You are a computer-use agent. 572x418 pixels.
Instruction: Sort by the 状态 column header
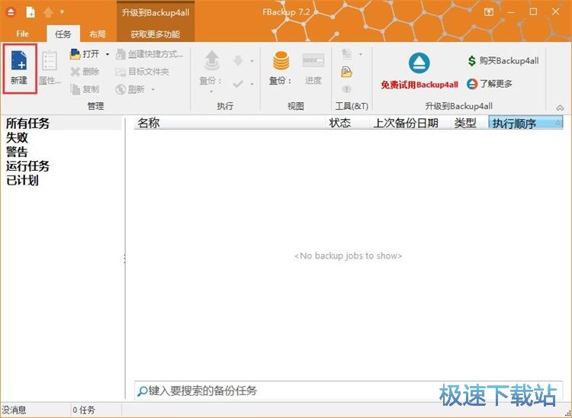pyautogui.click(x=347, y=123)
